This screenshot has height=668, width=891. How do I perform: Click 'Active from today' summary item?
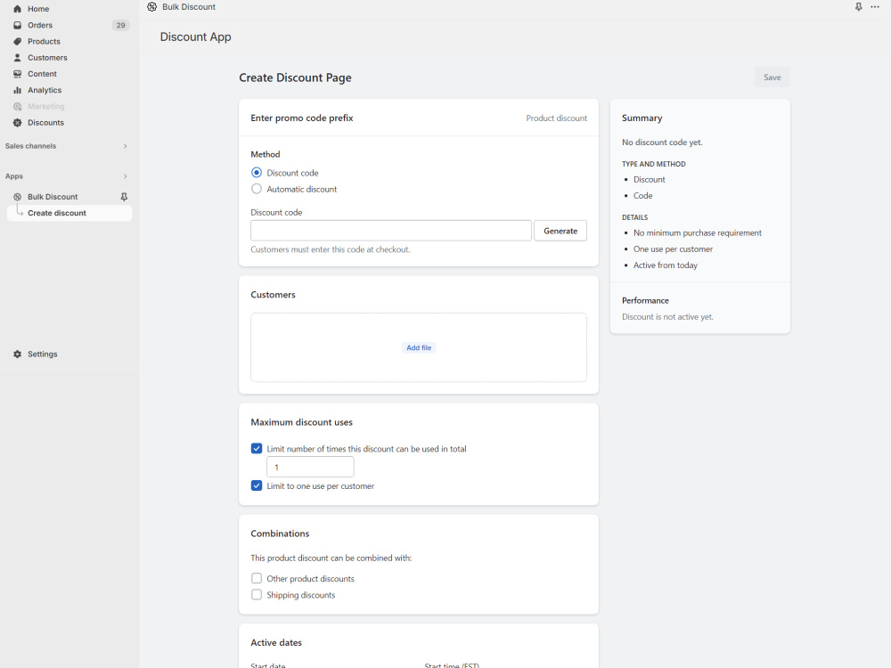666,265
